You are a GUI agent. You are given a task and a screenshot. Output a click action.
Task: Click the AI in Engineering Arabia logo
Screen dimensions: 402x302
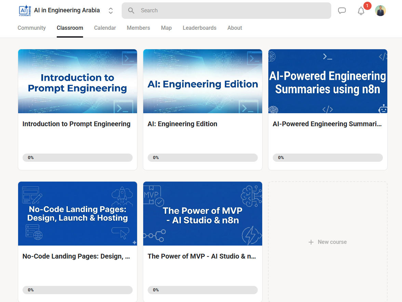pos(25,11)
